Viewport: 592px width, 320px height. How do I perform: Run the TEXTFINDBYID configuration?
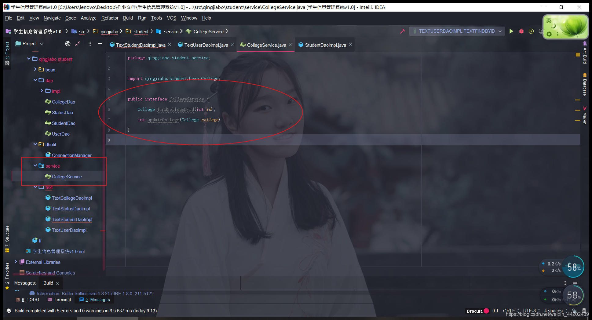511,31
